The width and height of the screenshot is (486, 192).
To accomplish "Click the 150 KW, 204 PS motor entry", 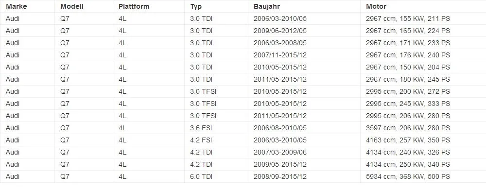I will pyautogui.click(x=408, y=67).
